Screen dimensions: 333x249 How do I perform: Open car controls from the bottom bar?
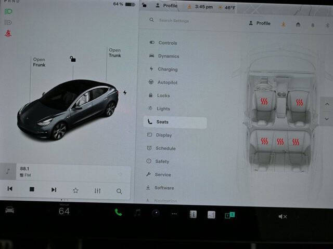coord(9,210)
